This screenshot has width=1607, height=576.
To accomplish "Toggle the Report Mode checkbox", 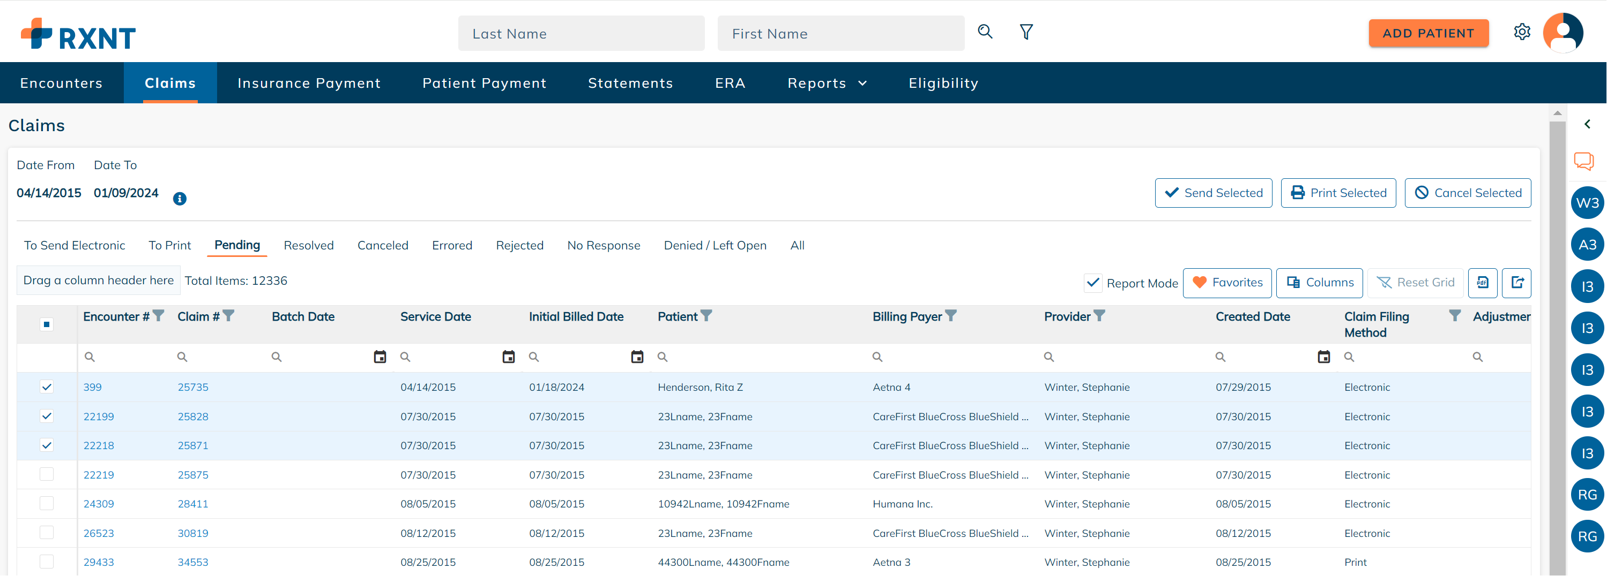I will (1092, 283).
